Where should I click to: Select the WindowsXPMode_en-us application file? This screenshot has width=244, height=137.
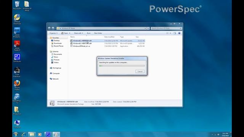coord(108,46)
